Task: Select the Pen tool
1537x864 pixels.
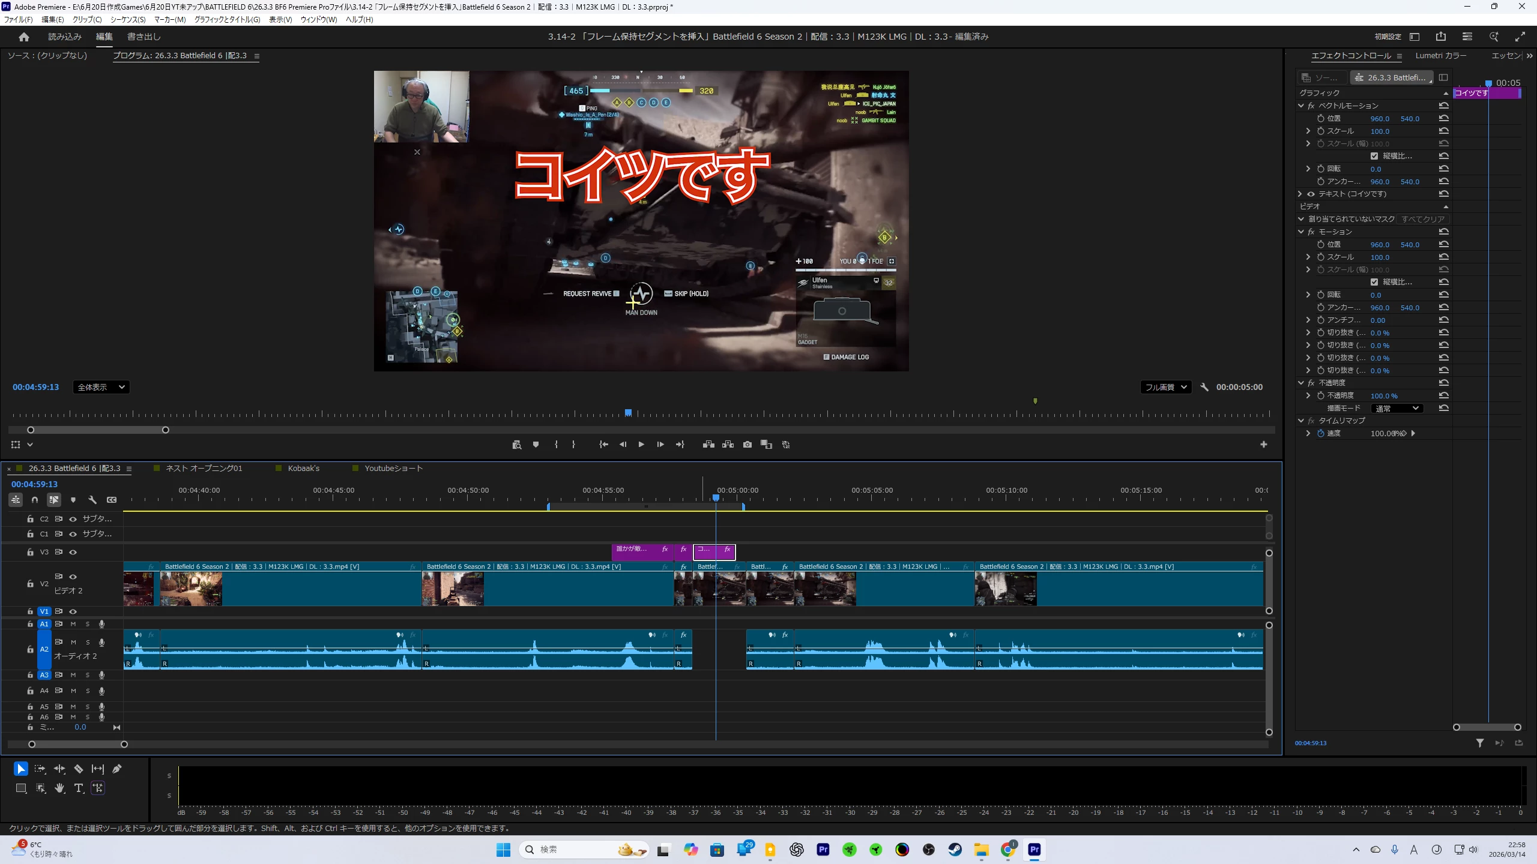Action: pos(117,769)
